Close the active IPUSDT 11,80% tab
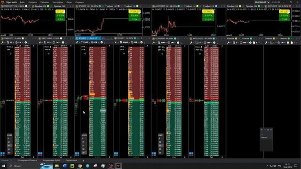The height and width of the screenshot is (169, 301). pyautogui.click(x=99, y=38)
